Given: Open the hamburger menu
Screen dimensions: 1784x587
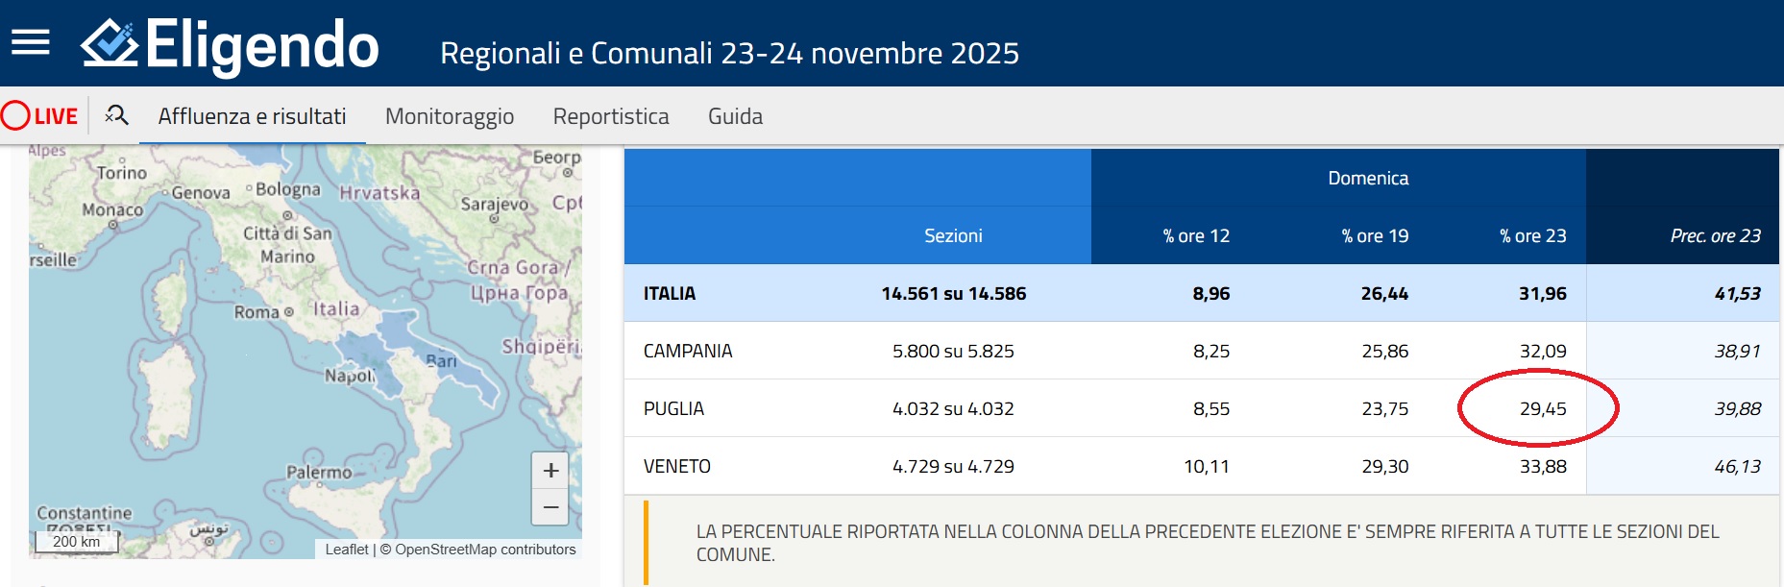Looking at the screenshot, I should pos(31,42).
